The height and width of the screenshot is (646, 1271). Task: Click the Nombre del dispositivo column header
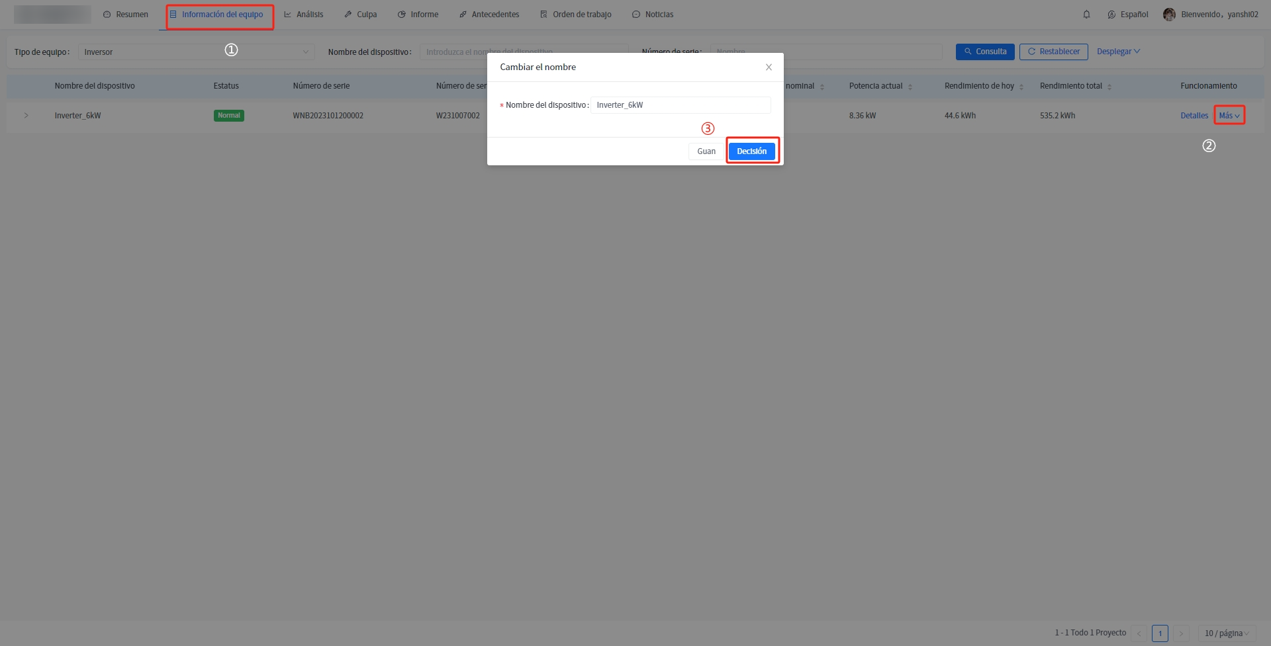pos(95,86)
